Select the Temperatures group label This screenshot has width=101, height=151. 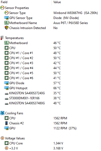point(14,38)
